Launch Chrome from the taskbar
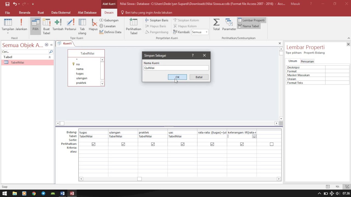The image size is (351, 197). pos(34,193)
